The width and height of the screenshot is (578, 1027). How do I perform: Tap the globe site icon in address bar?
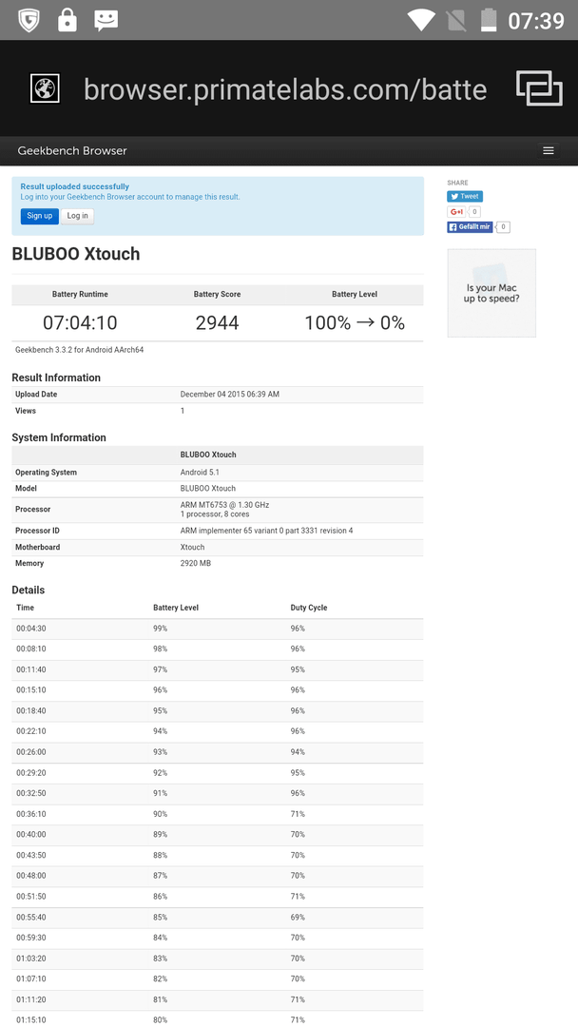(x=46, y=88)
